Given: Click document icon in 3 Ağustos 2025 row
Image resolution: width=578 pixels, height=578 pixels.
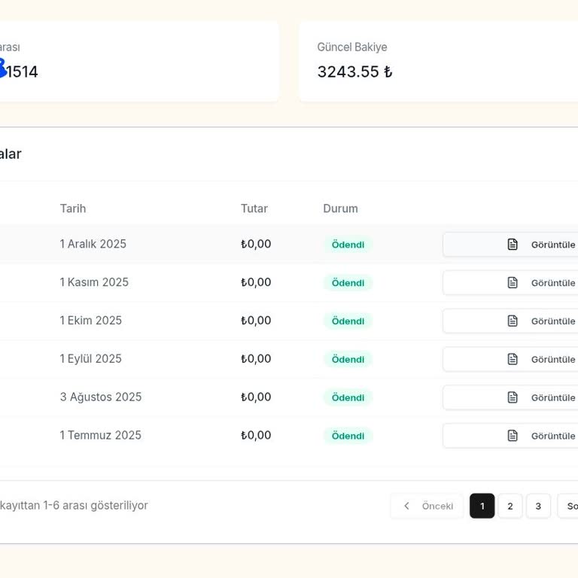Looking at the screenshot, I should 513,397.
